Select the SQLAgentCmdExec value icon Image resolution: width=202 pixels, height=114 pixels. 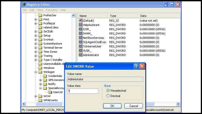coord(81,42)
